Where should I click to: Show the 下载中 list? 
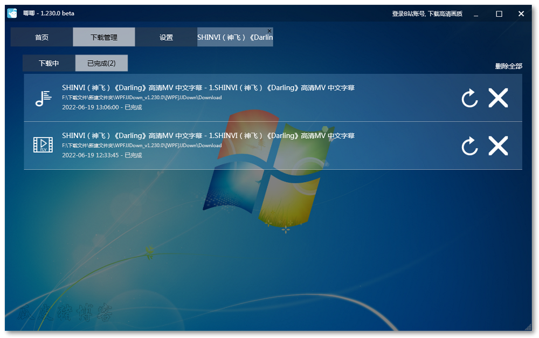point(49,63)
